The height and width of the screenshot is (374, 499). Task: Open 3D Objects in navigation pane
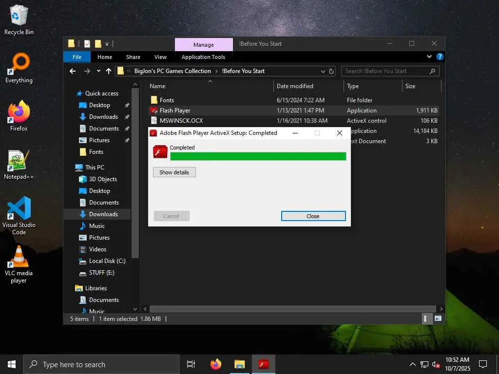(98, 179)
